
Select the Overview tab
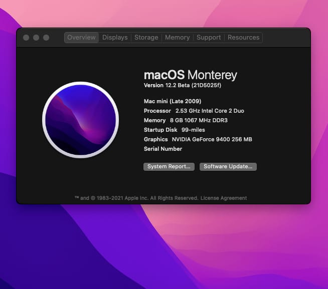pos(81,38)
